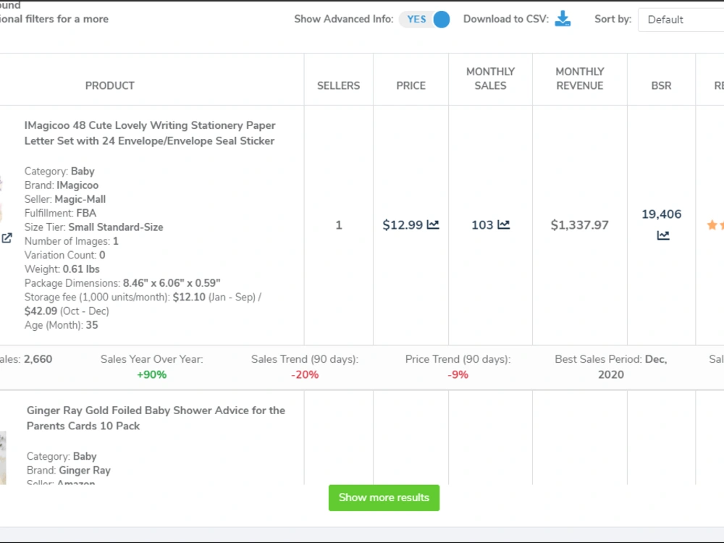Screen dimensions: 724x543
Task: Click the 19,406 BSR value
Action: tap(661, 214)
